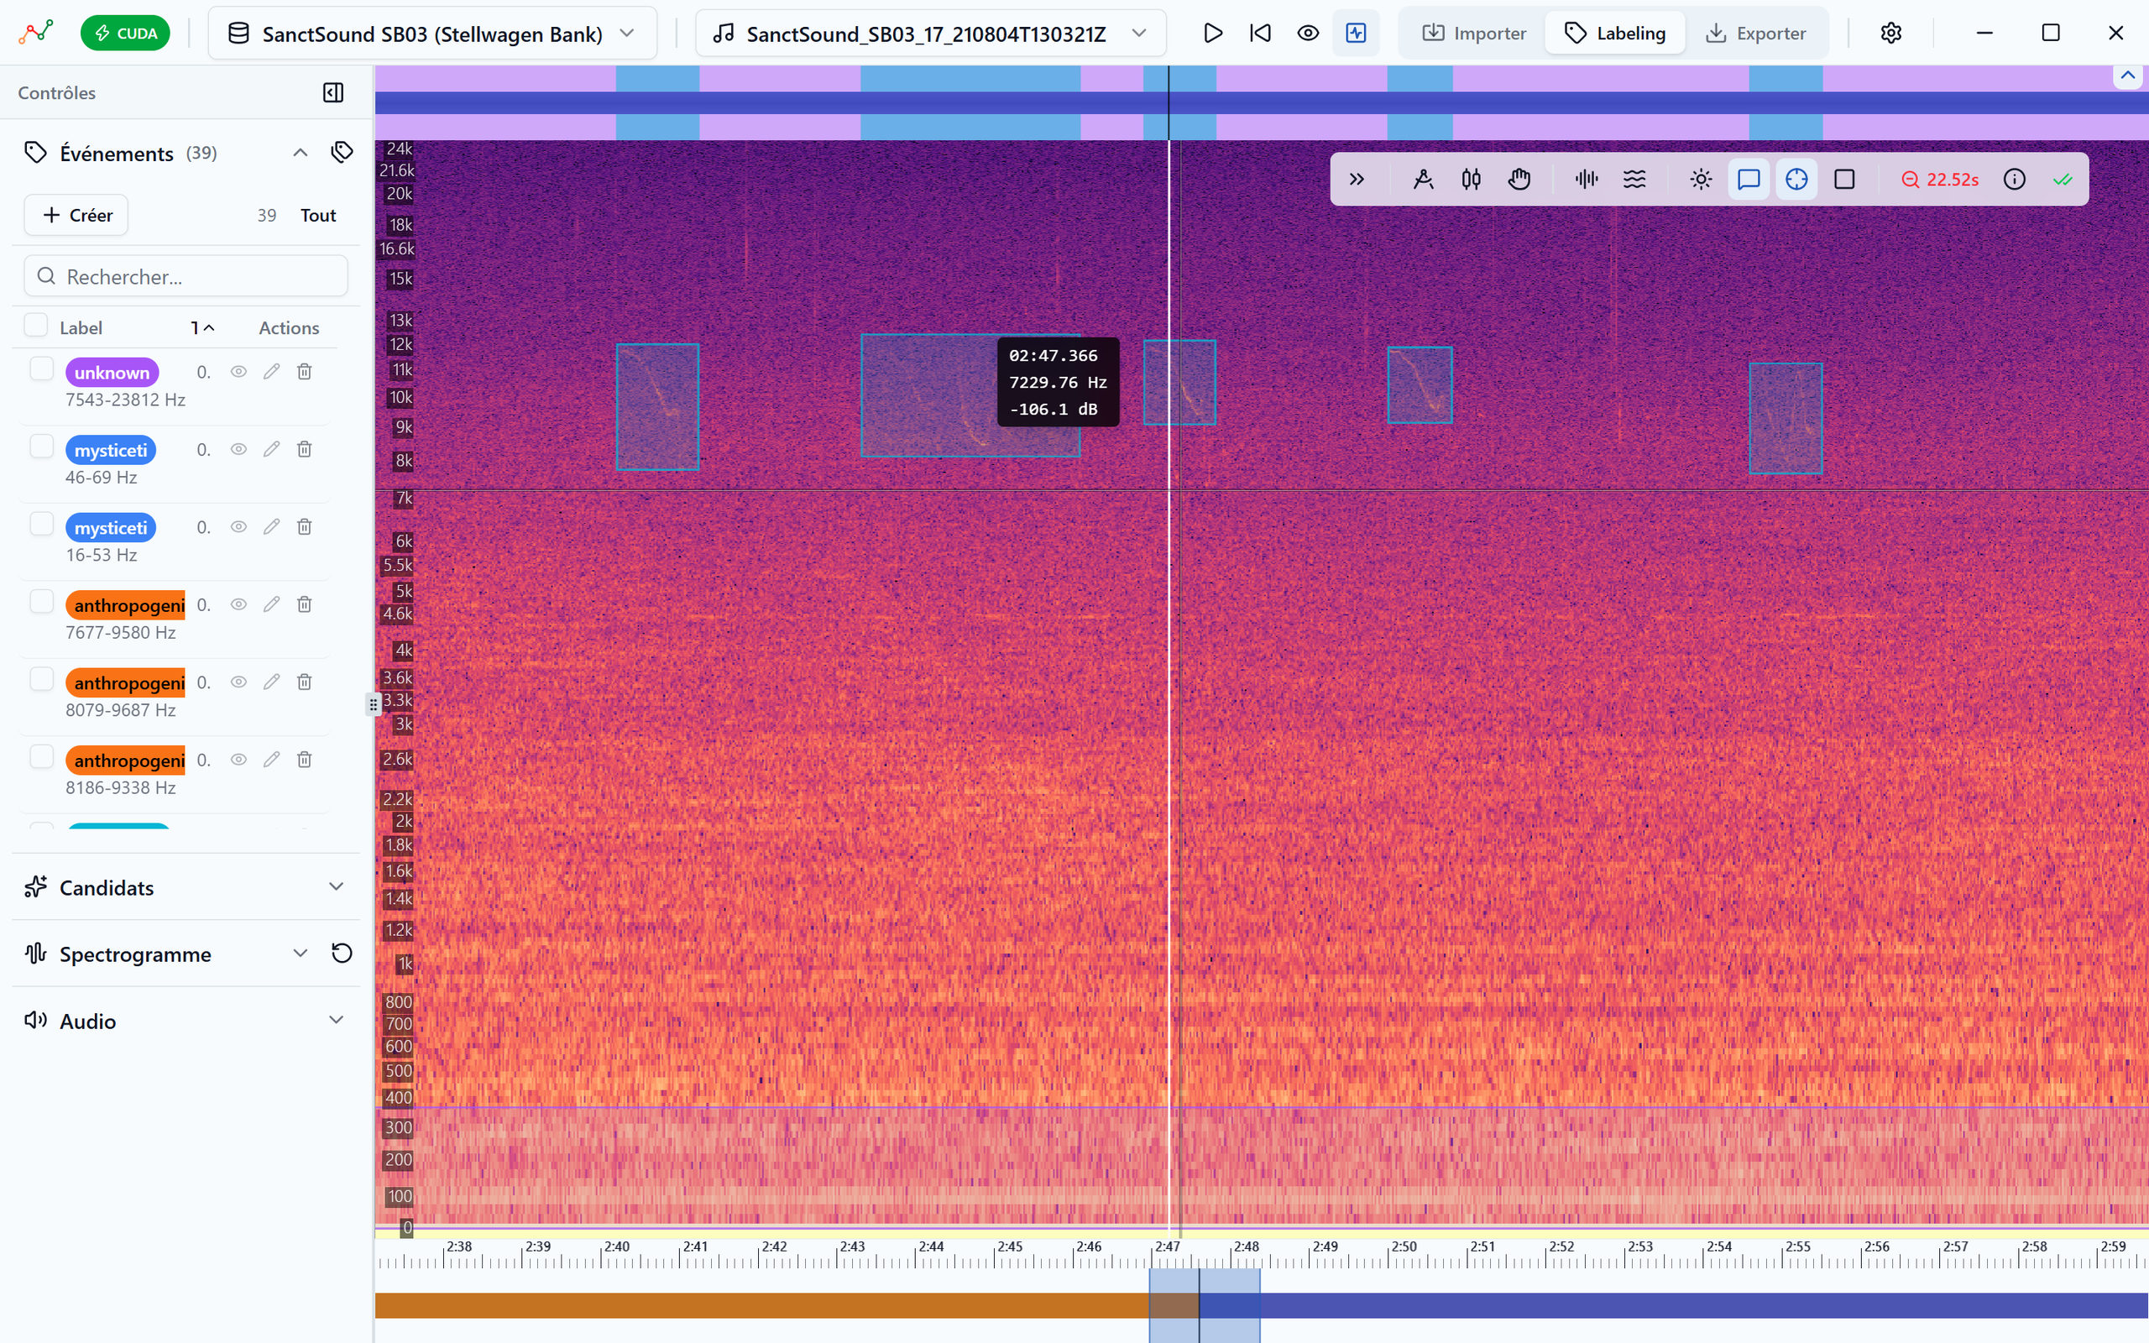Screen dimensions: 2149x1343
Task: Select the rectangle box tool
Action: click(1844, 180)
